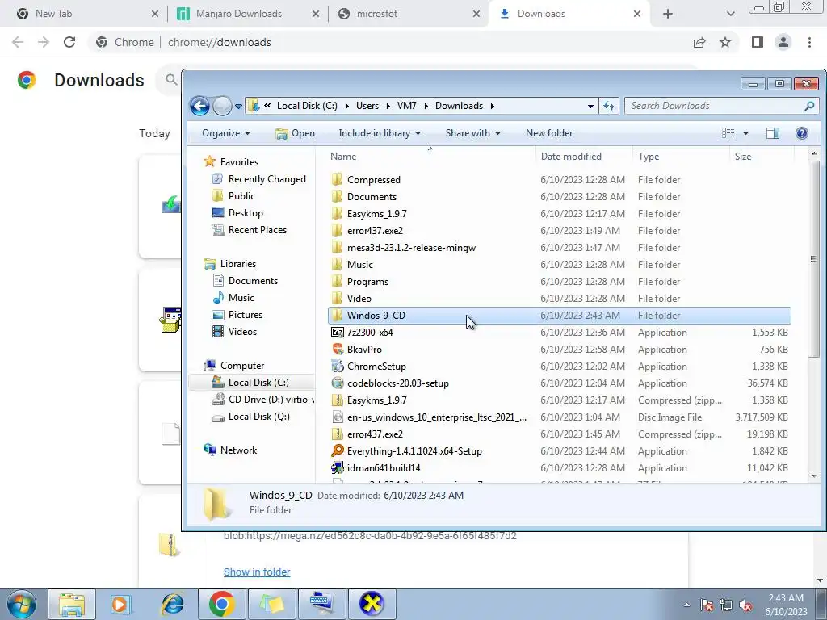Select Network in the navigation pane

tap(238, 450)
